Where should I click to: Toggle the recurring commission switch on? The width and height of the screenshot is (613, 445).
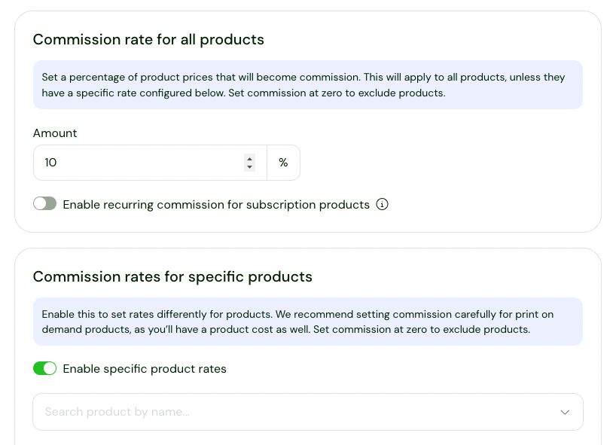pos(45,204)
